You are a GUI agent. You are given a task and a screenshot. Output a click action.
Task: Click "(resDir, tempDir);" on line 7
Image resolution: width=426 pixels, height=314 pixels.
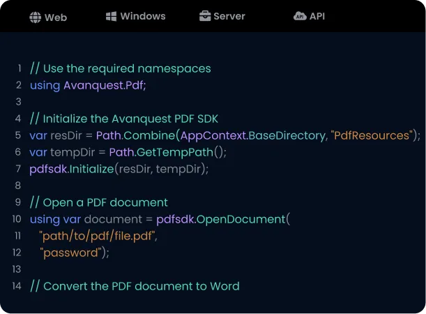coord(162,169)
